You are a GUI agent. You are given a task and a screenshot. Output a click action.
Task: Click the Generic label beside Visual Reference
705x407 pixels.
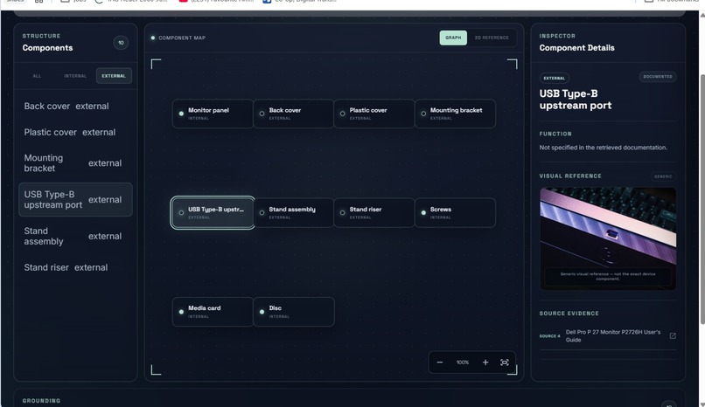[663, 176]
